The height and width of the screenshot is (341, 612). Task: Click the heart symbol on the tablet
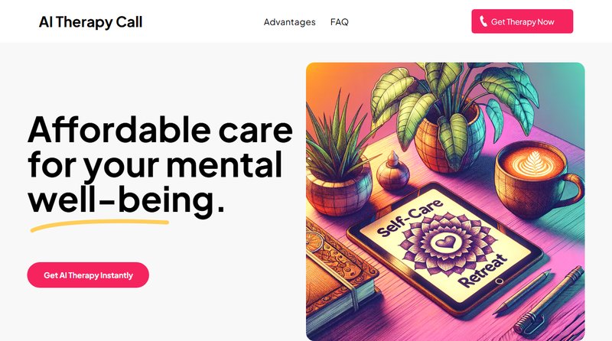coord(445,242)
